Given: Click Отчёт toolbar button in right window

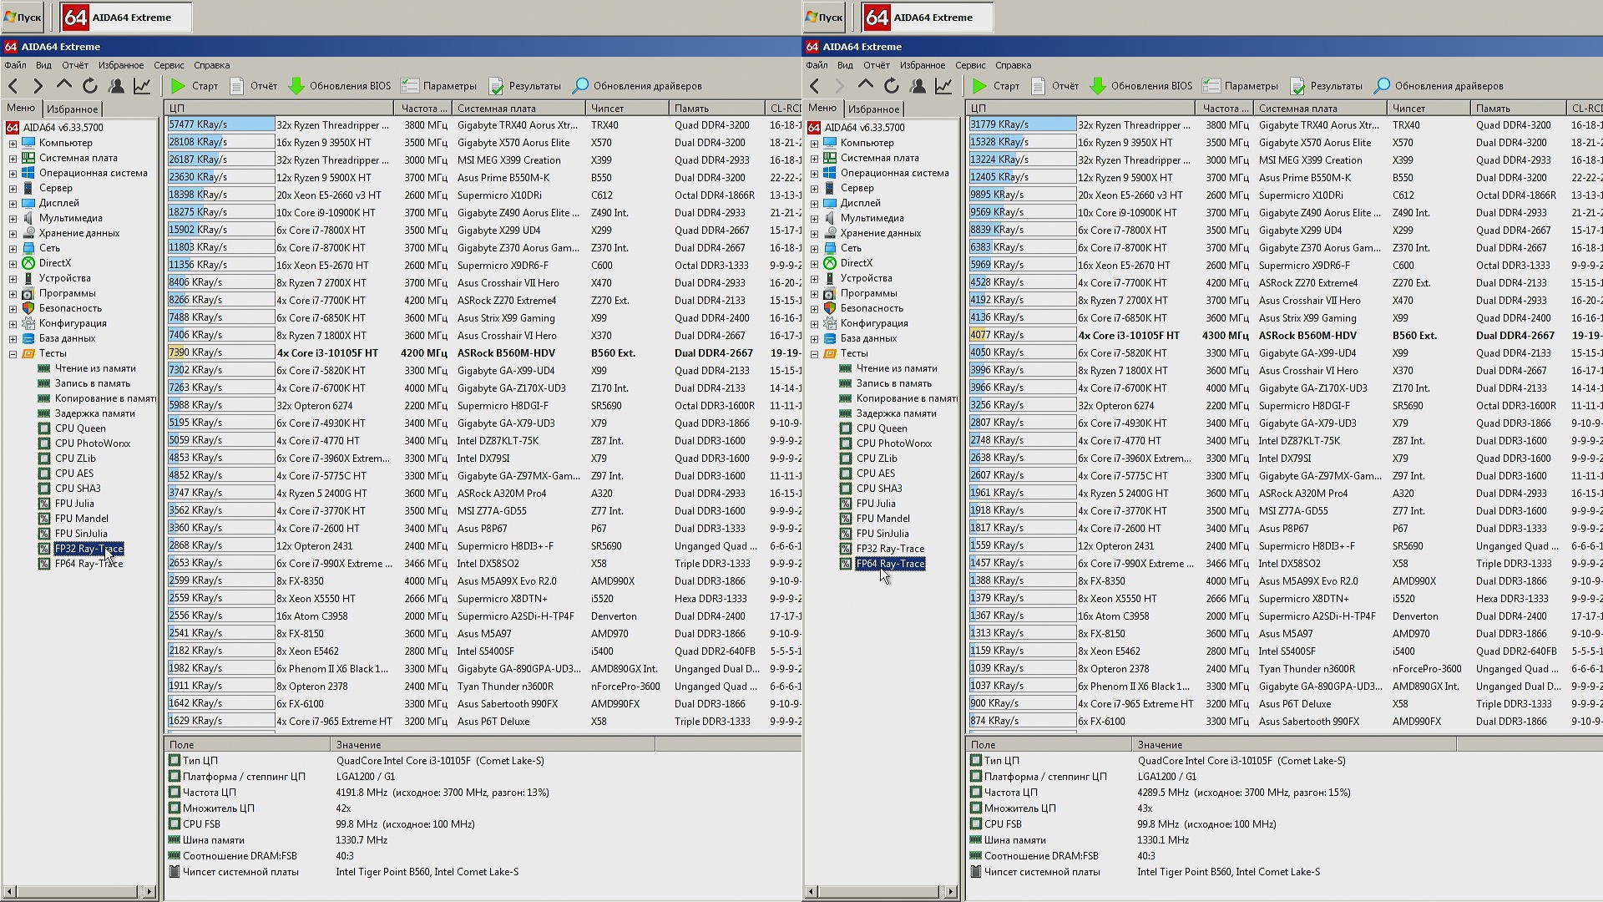Looking at the screenshot, I should pos(1055,86).
